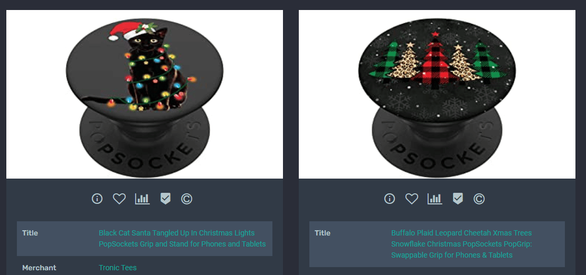
Task: Click the Merchant label in left card
Action: (39, 268)
